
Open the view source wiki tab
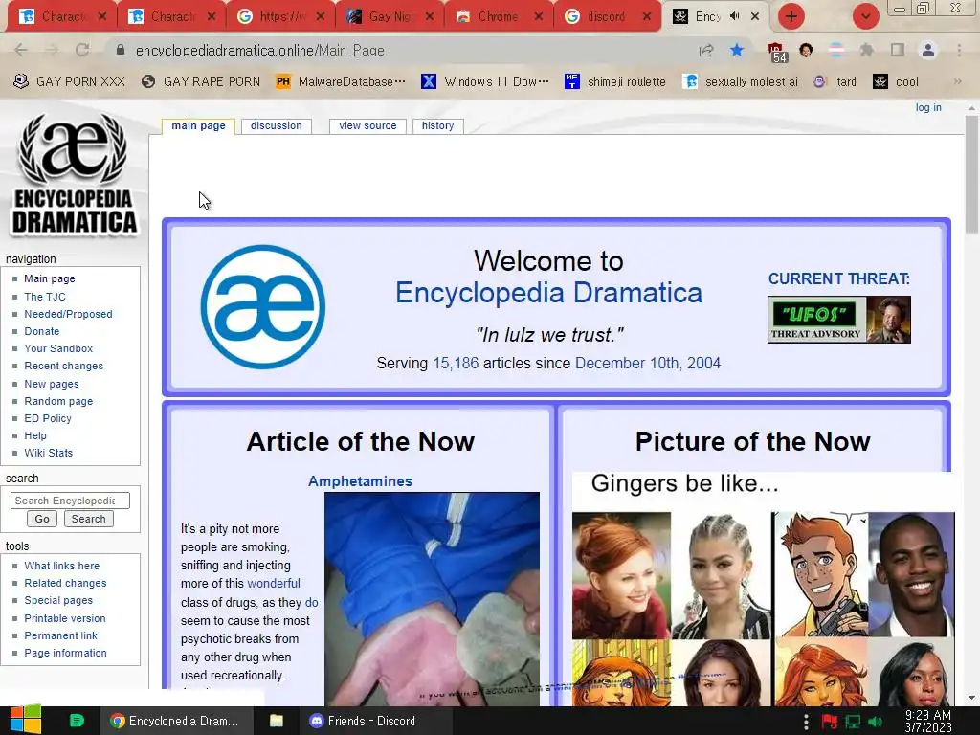(x=367, y=125)
